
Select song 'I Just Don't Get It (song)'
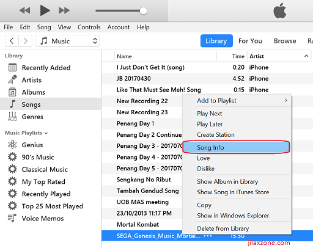[150, 67]
